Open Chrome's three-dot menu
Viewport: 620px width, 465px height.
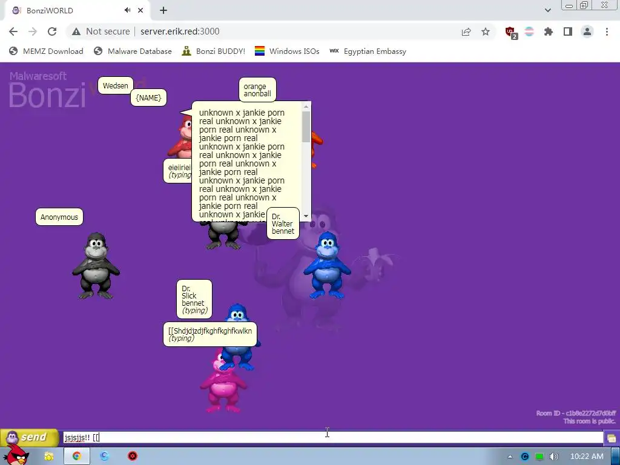[x=607, y=31]
